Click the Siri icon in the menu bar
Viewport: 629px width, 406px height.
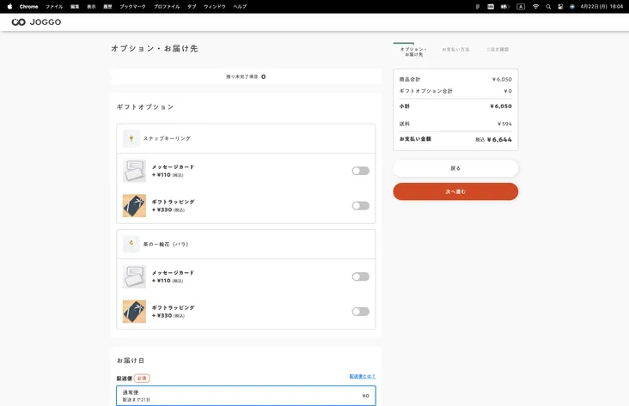click(572, 6)
